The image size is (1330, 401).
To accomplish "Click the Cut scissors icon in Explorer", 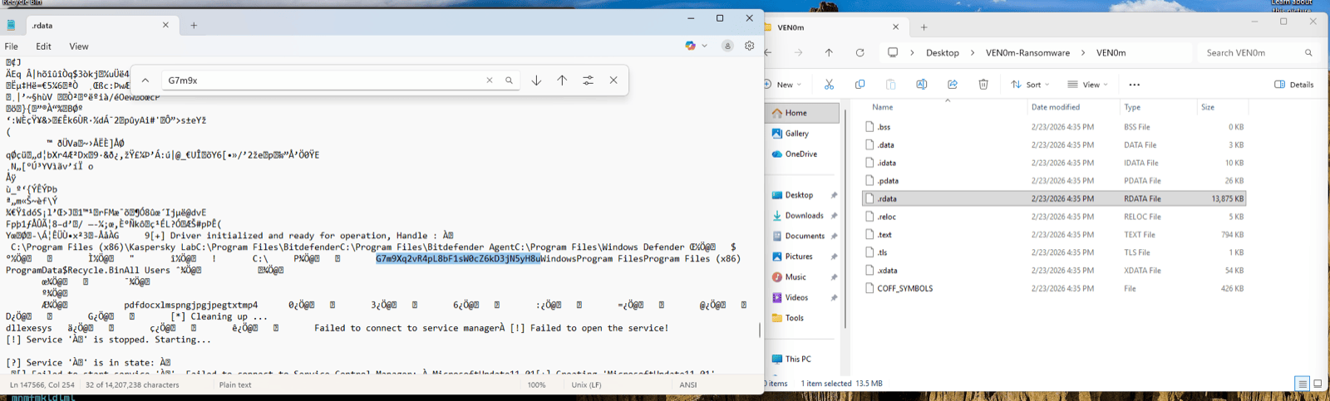I will [829, 85].
